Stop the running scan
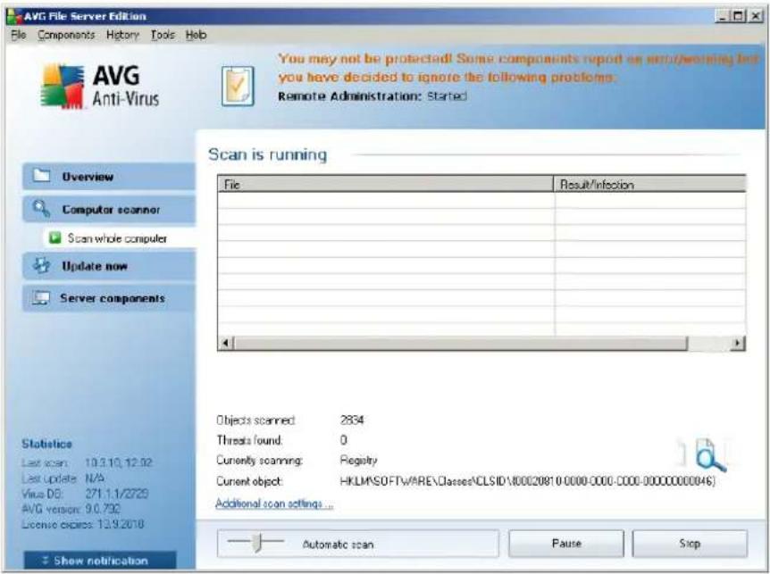770x574 pixels. tap(690, 543)
